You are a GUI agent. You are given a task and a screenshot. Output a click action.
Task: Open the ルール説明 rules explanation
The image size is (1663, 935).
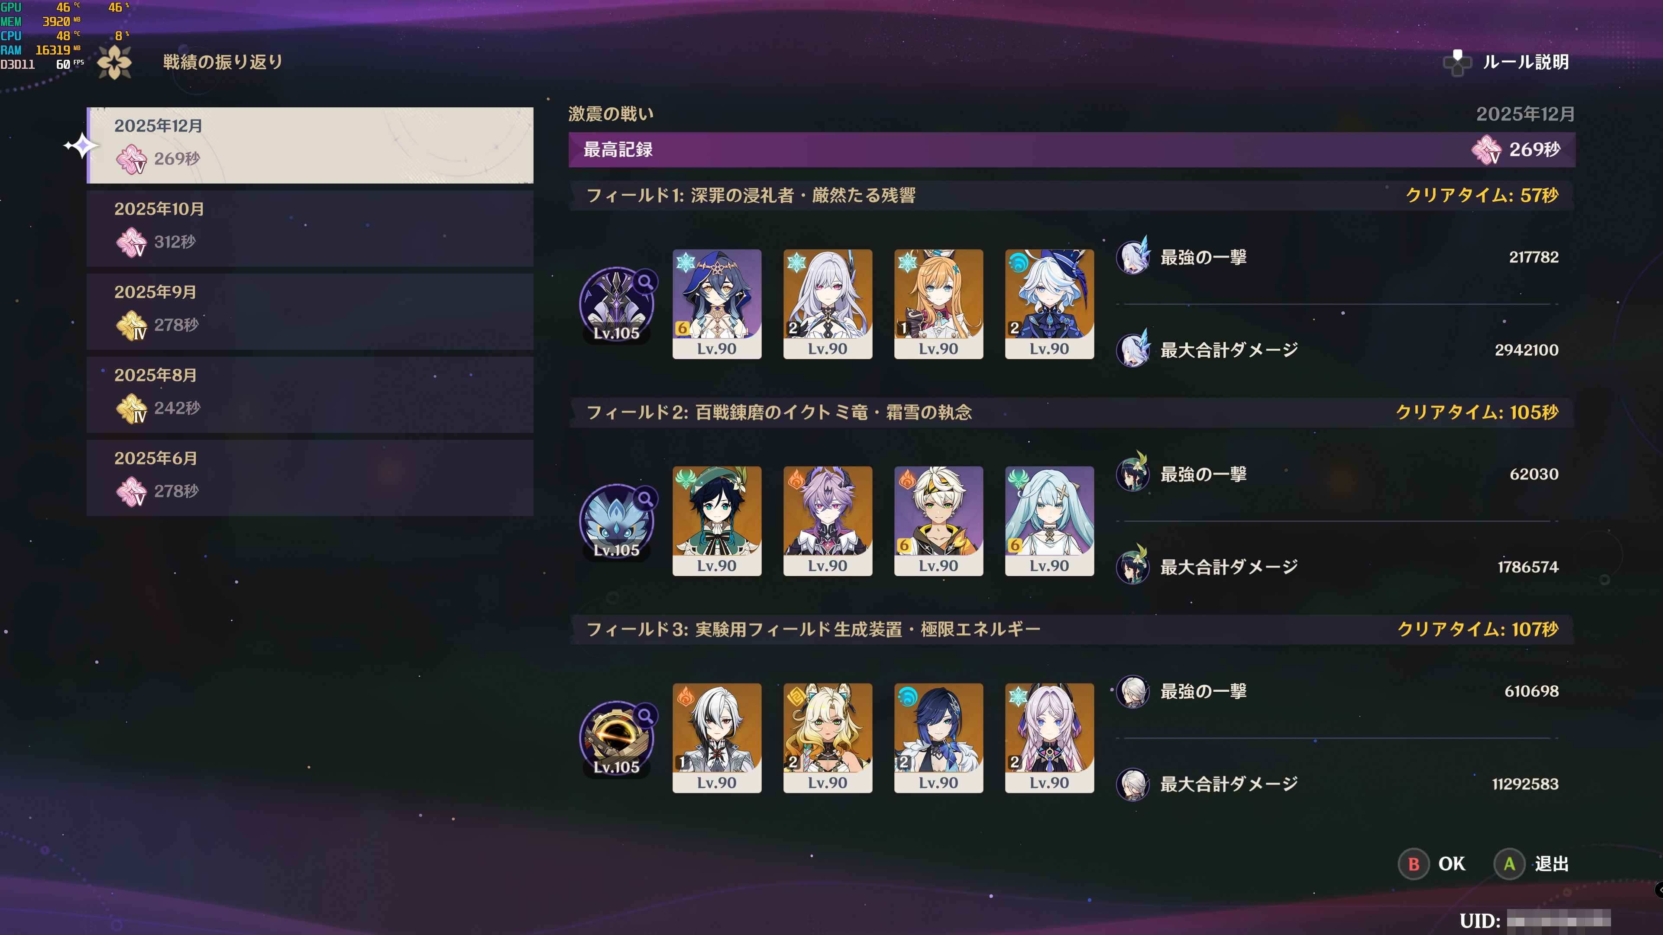pyautogui.click(x=1525, y=63)
